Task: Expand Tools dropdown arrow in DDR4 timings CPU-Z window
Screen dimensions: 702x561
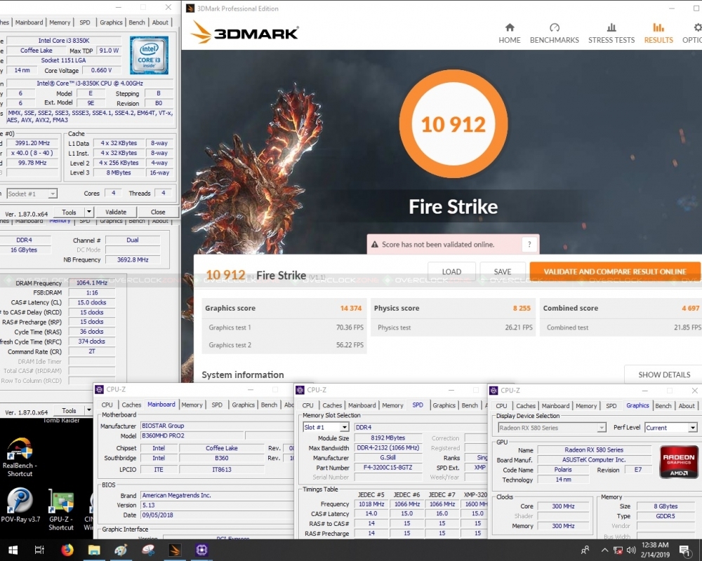Action: (x=89, y=410)
